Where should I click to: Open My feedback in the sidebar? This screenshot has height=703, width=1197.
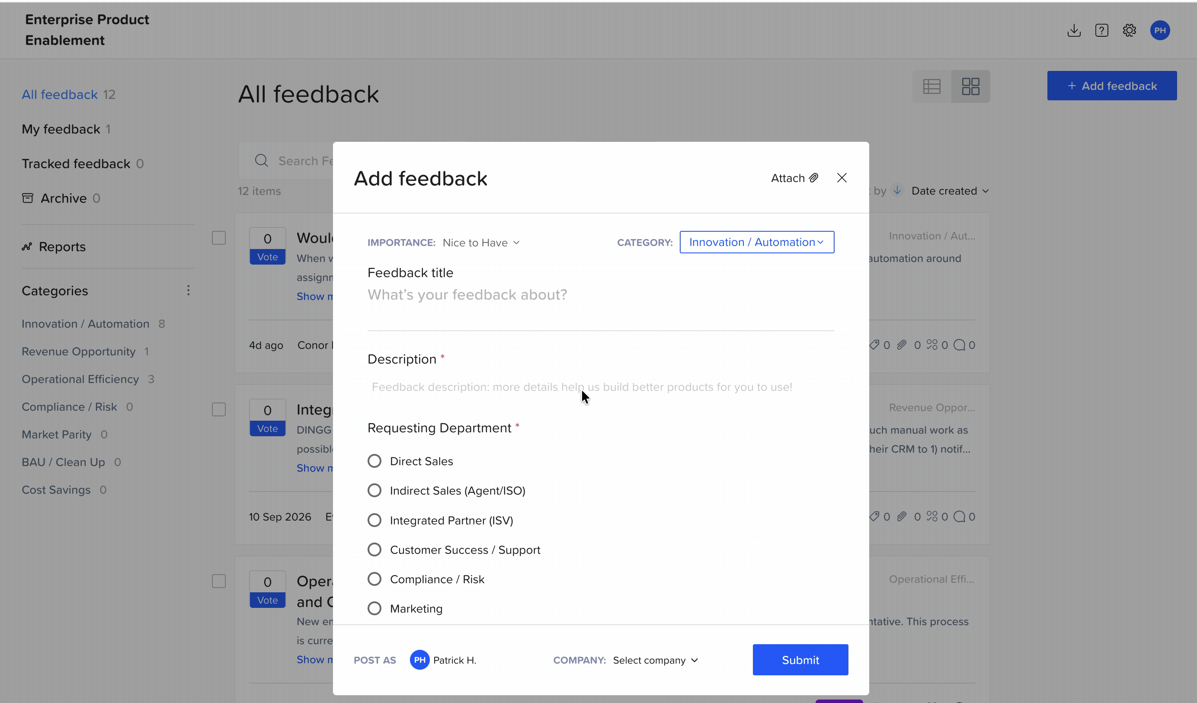pyautogui.click(x=61, y=129)
